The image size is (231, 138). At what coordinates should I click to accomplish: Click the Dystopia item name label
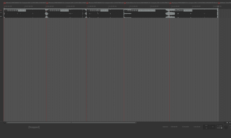point(188,10)
